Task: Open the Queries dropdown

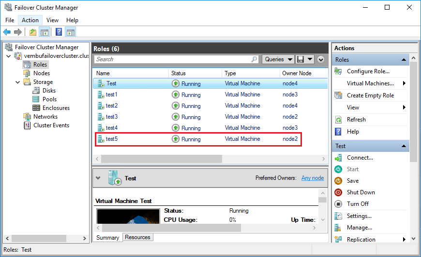Action: (x=278, y=59)
